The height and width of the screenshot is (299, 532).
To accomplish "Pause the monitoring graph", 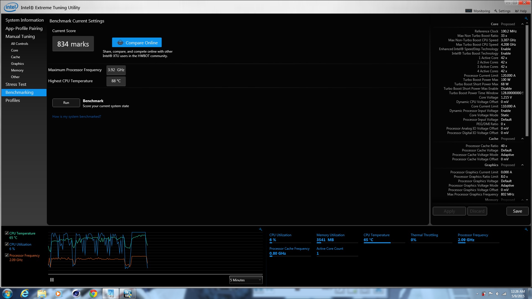I will [x=52, y=280].
